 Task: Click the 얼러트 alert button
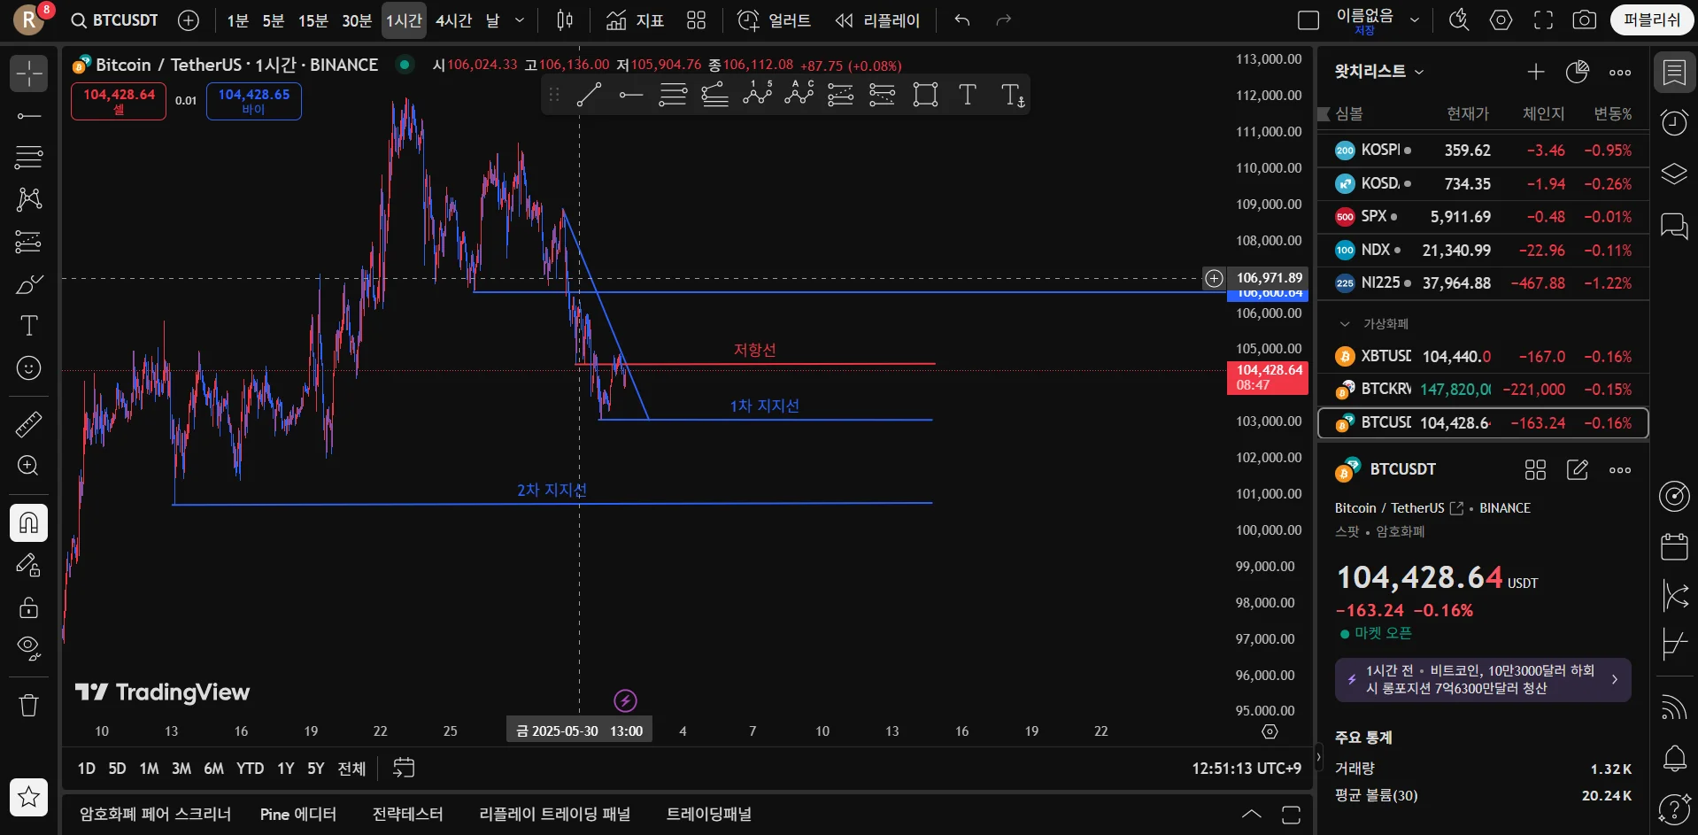tap(774, 20)
